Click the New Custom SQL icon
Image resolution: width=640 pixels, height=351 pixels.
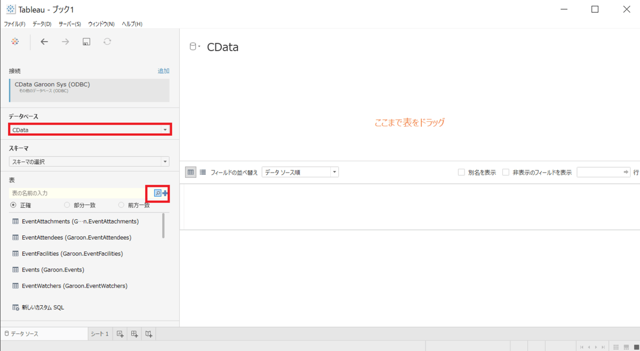click(15, 307)
